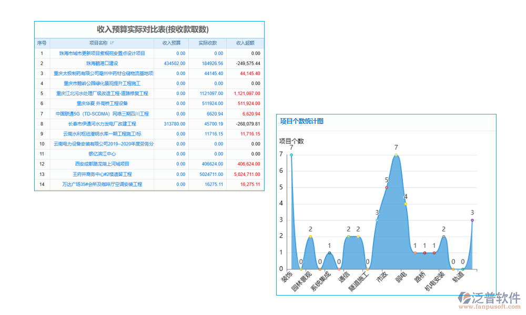Image resolution: width=526 pixels, height=315 pixels.
Task: Click the 收入超额 column header
Action: coord(245,43)
